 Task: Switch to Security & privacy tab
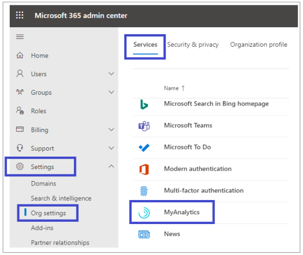pos(193,45)
